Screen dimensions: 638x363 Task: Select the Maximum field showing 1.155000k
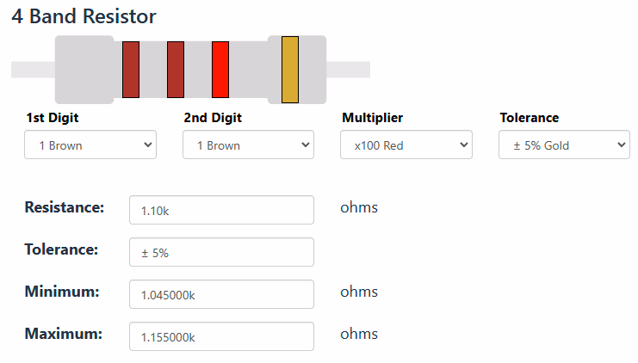(x=221, y=336)
